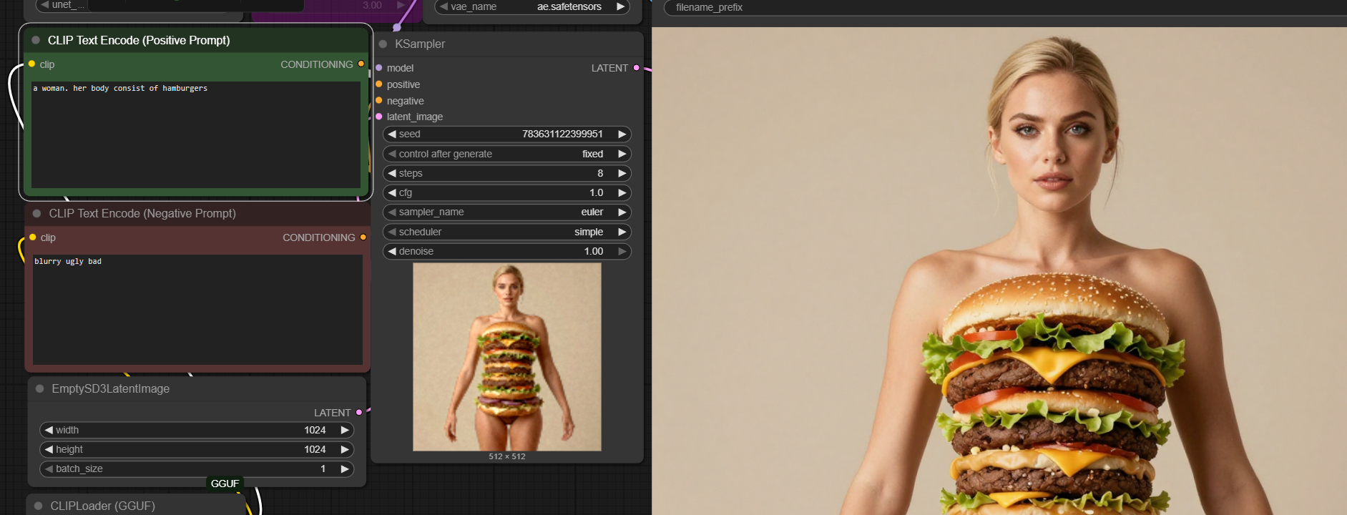Click the cfg value field
1347x515 pixels.
pyautogui.click(x=507, y=192)
